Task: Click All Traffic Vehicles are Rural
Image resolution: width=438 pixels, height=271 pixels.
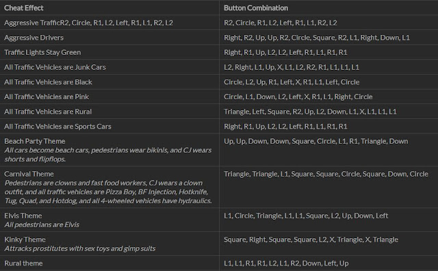Action: coord(48,112)
